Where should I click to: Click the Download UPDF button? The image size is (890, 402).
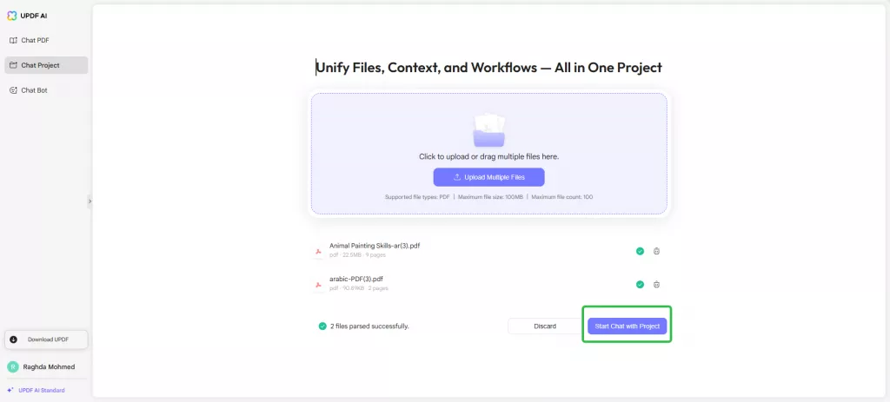(x=46, y=339)
